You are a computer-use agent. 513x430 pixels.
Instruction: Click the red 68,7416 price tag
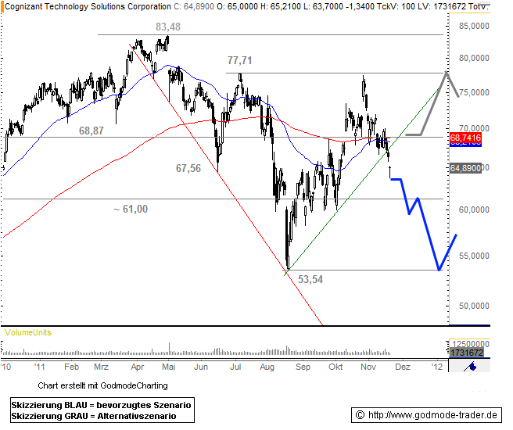465,138
